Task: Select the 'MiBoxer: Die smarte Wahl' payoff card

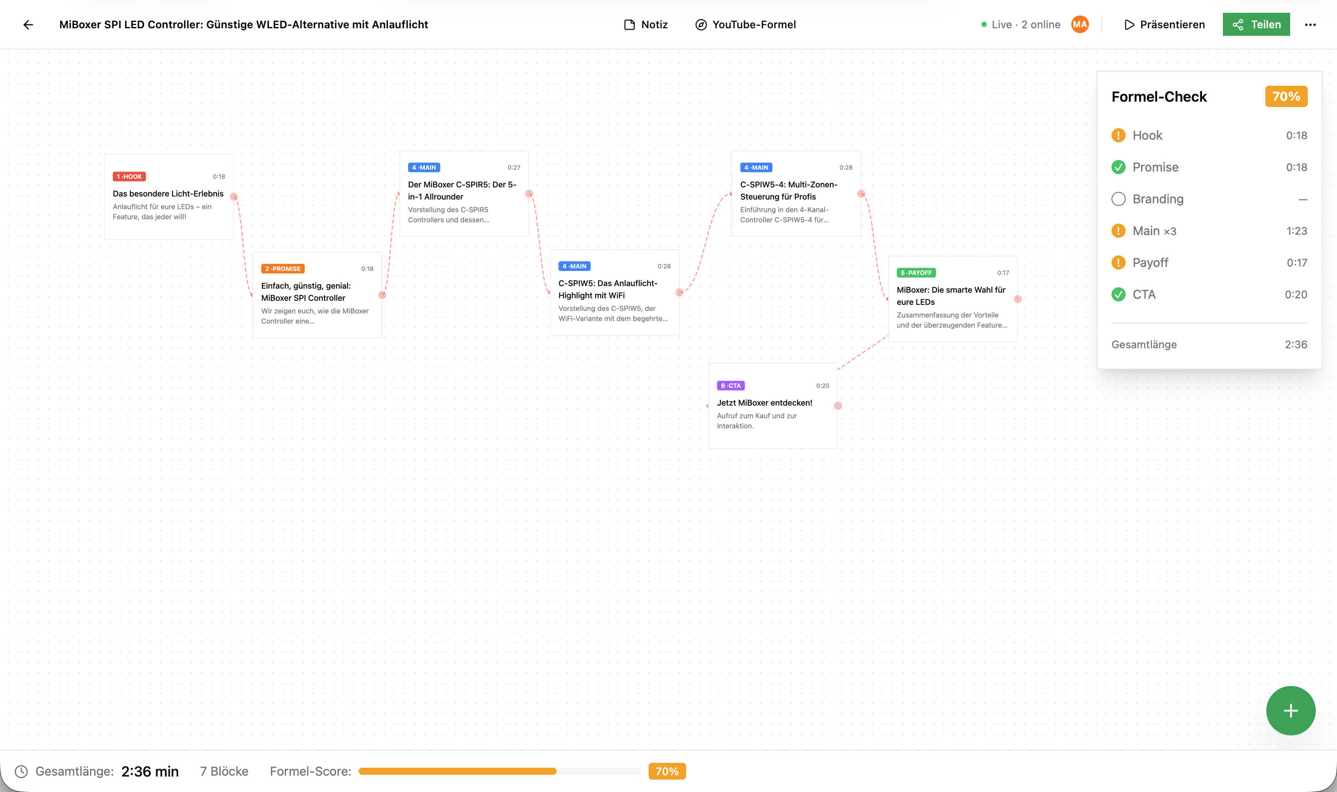Action: click(953, 299)
